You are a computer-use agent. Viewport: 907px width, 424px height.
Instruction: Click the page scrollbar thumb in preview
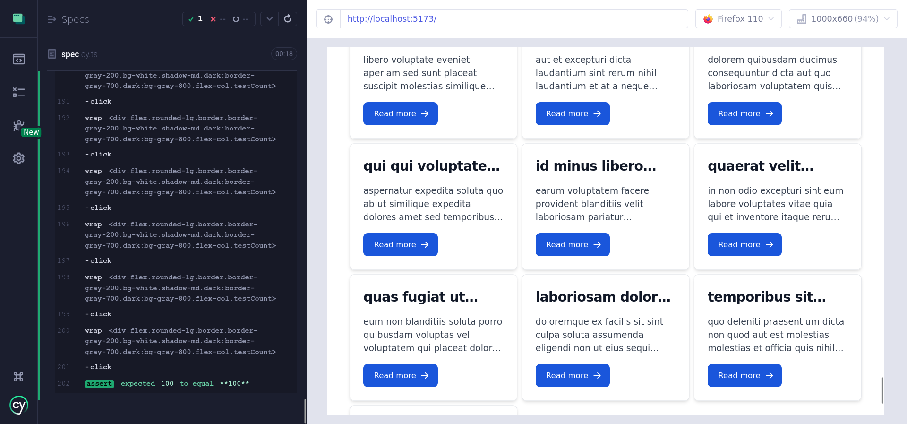882,390
